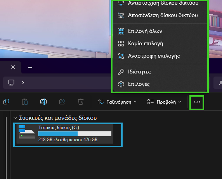
Task: Select Επιλογή όλων from the menu
Action: point(160,31)
